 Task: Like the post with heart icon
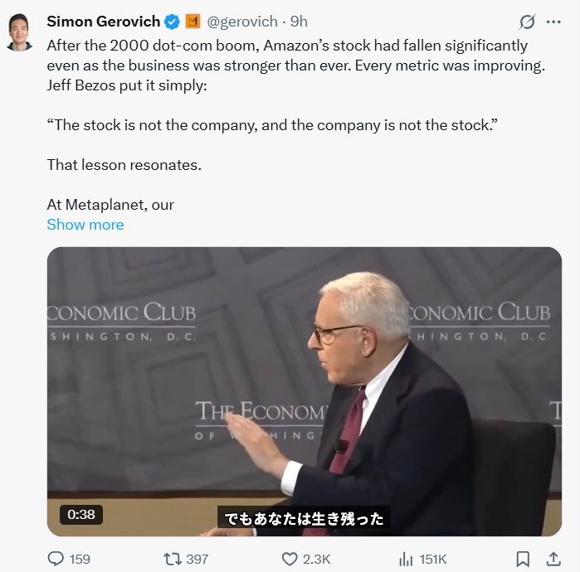click(290, 559)
